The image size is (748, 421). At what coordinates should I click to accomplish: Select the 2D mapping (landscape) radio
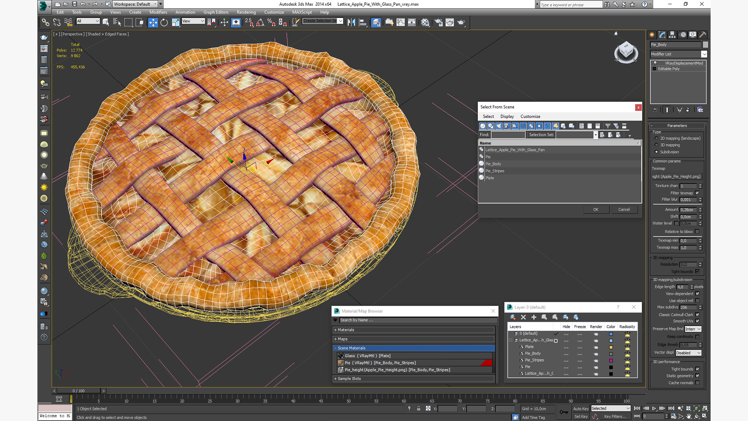pos(656,138)
